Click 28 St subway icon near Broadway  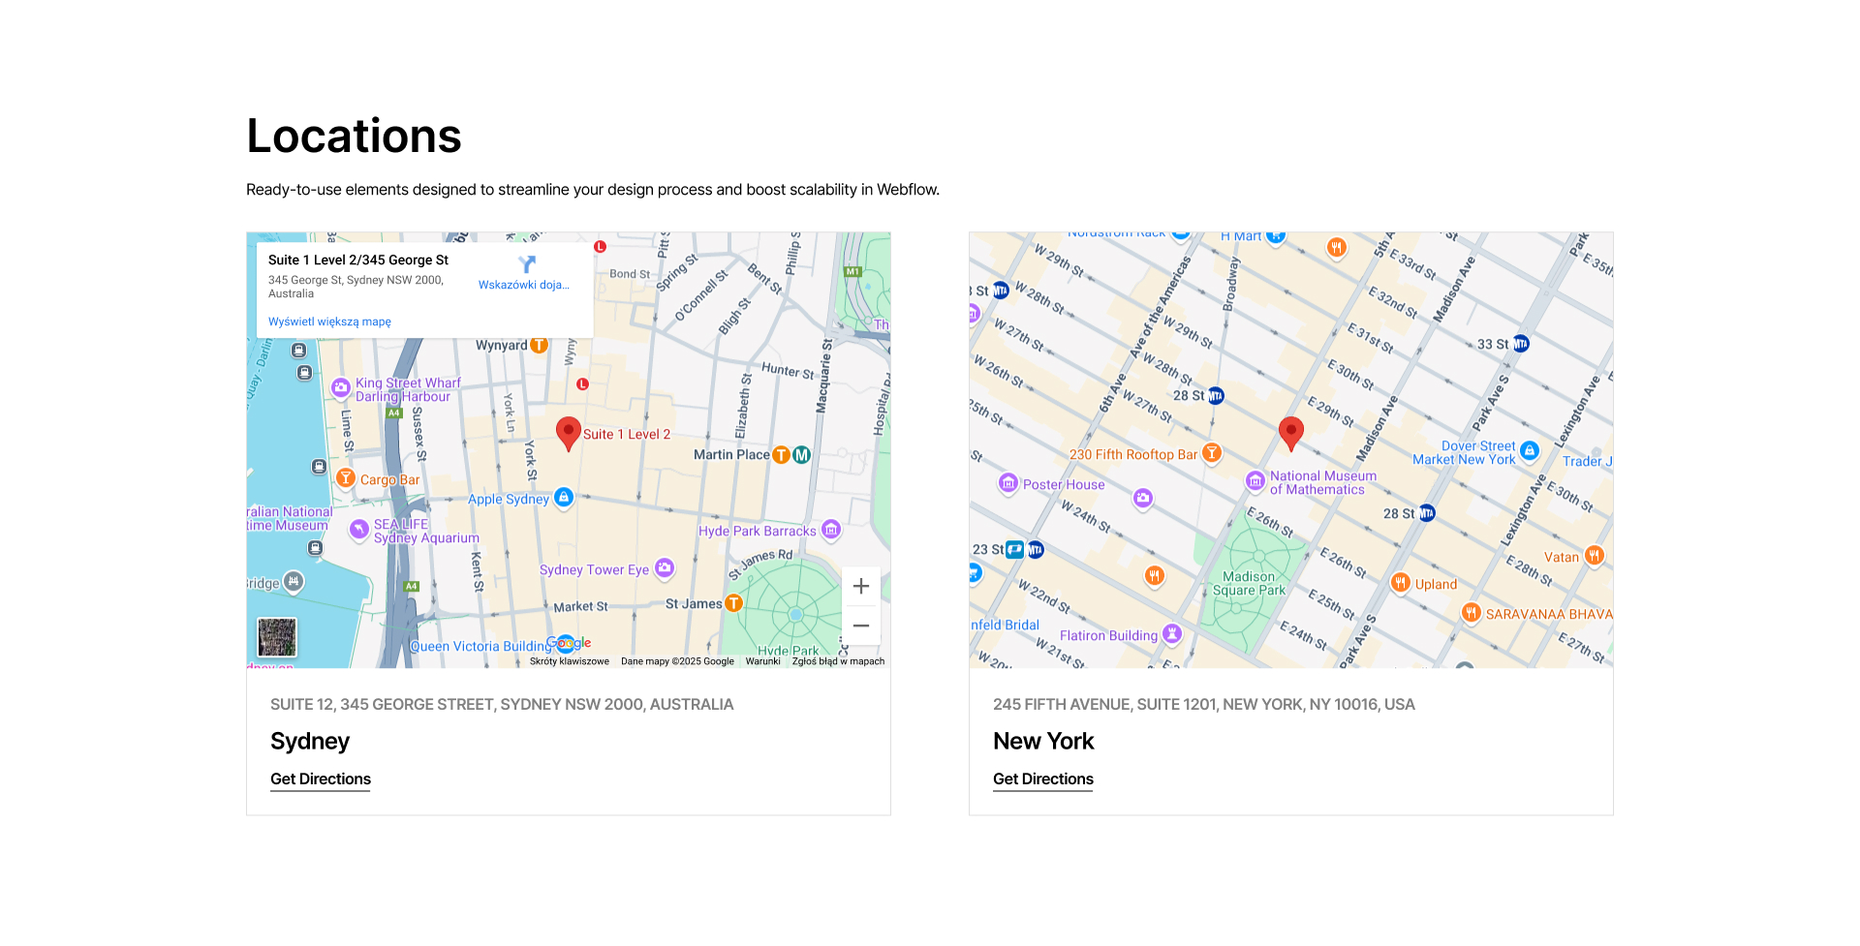click(x=1216, y=396)
